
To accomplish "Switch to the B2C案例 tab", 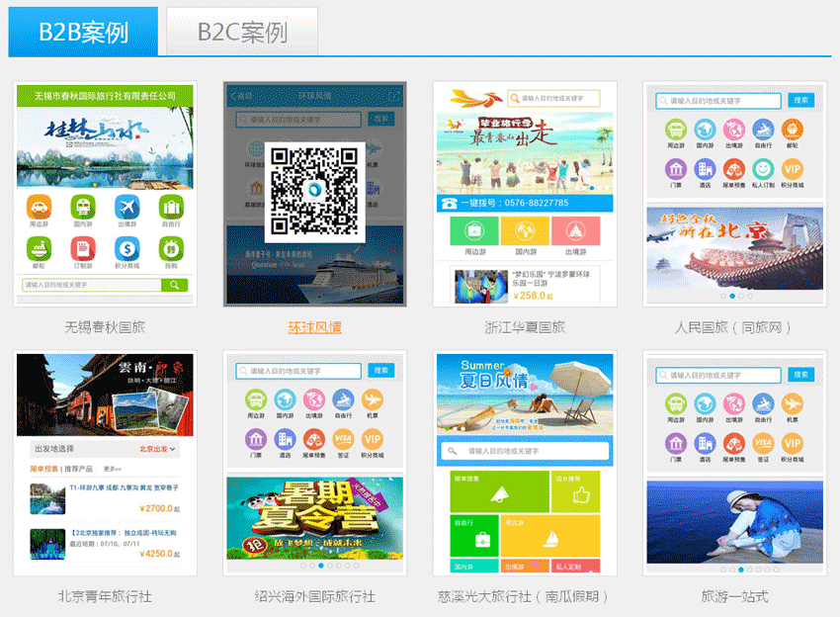I will (242, 31).
